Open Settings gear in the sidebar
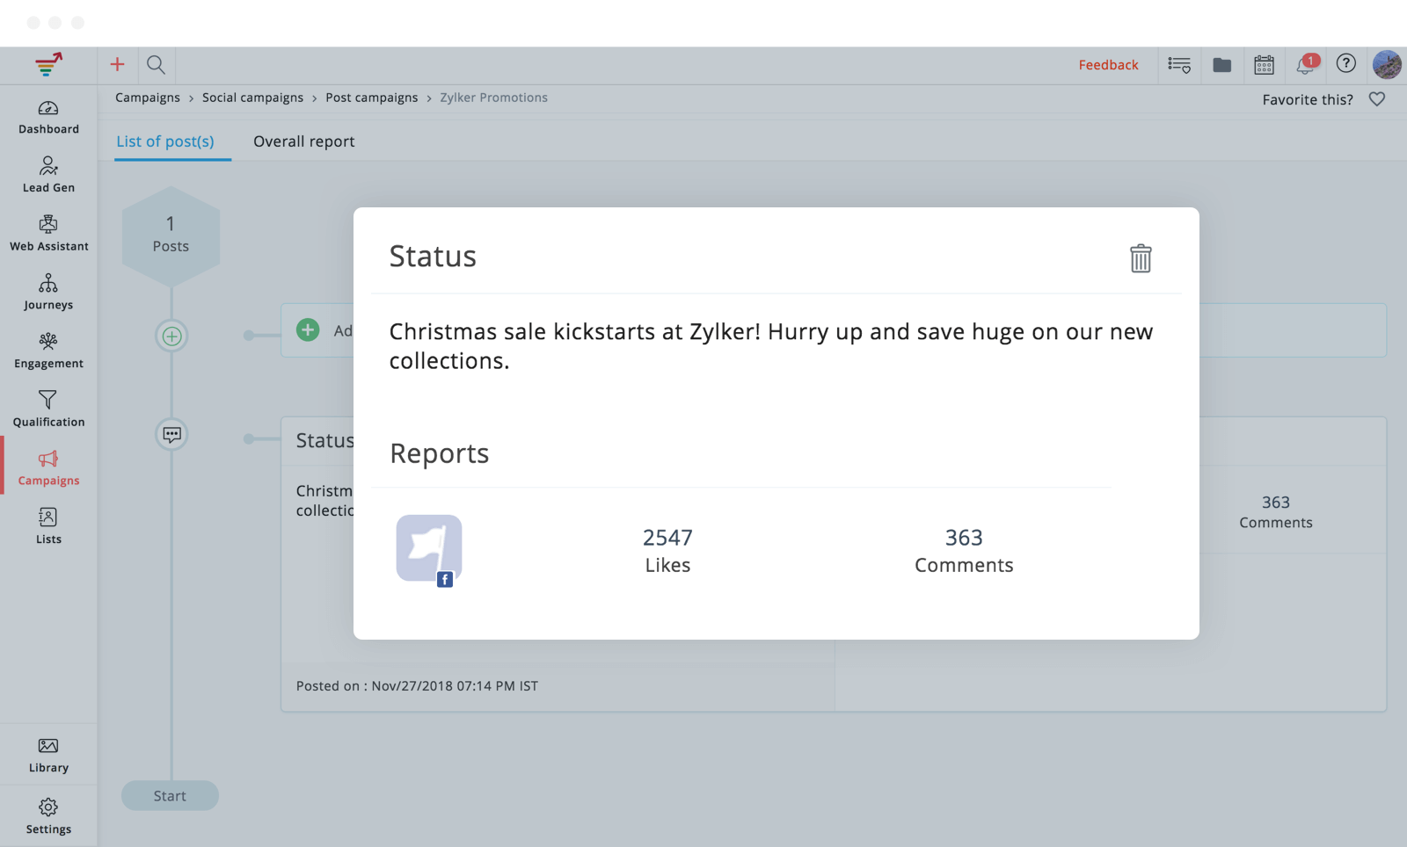Screen dimensions: 1407x847 (48, 815)
